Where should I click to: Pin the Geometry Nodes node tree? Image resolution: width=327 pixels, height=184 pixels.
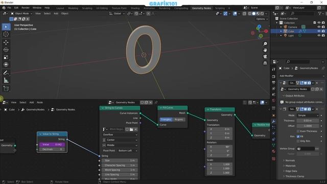point(156,102)
